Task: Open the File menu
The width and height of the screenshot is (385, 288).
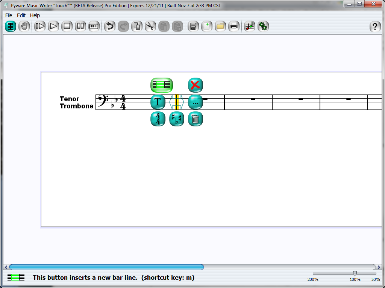Action: tap(9, 15)
